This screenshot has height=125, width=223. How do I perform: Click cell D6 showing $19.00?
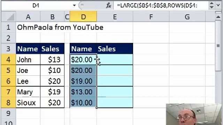coord(83,81)
